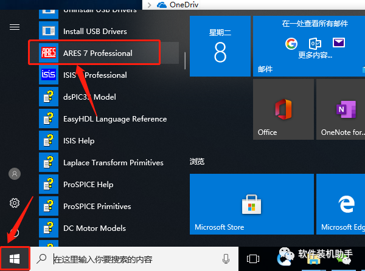
Task: Open user account avatar icon
Action: pos(15,174)
